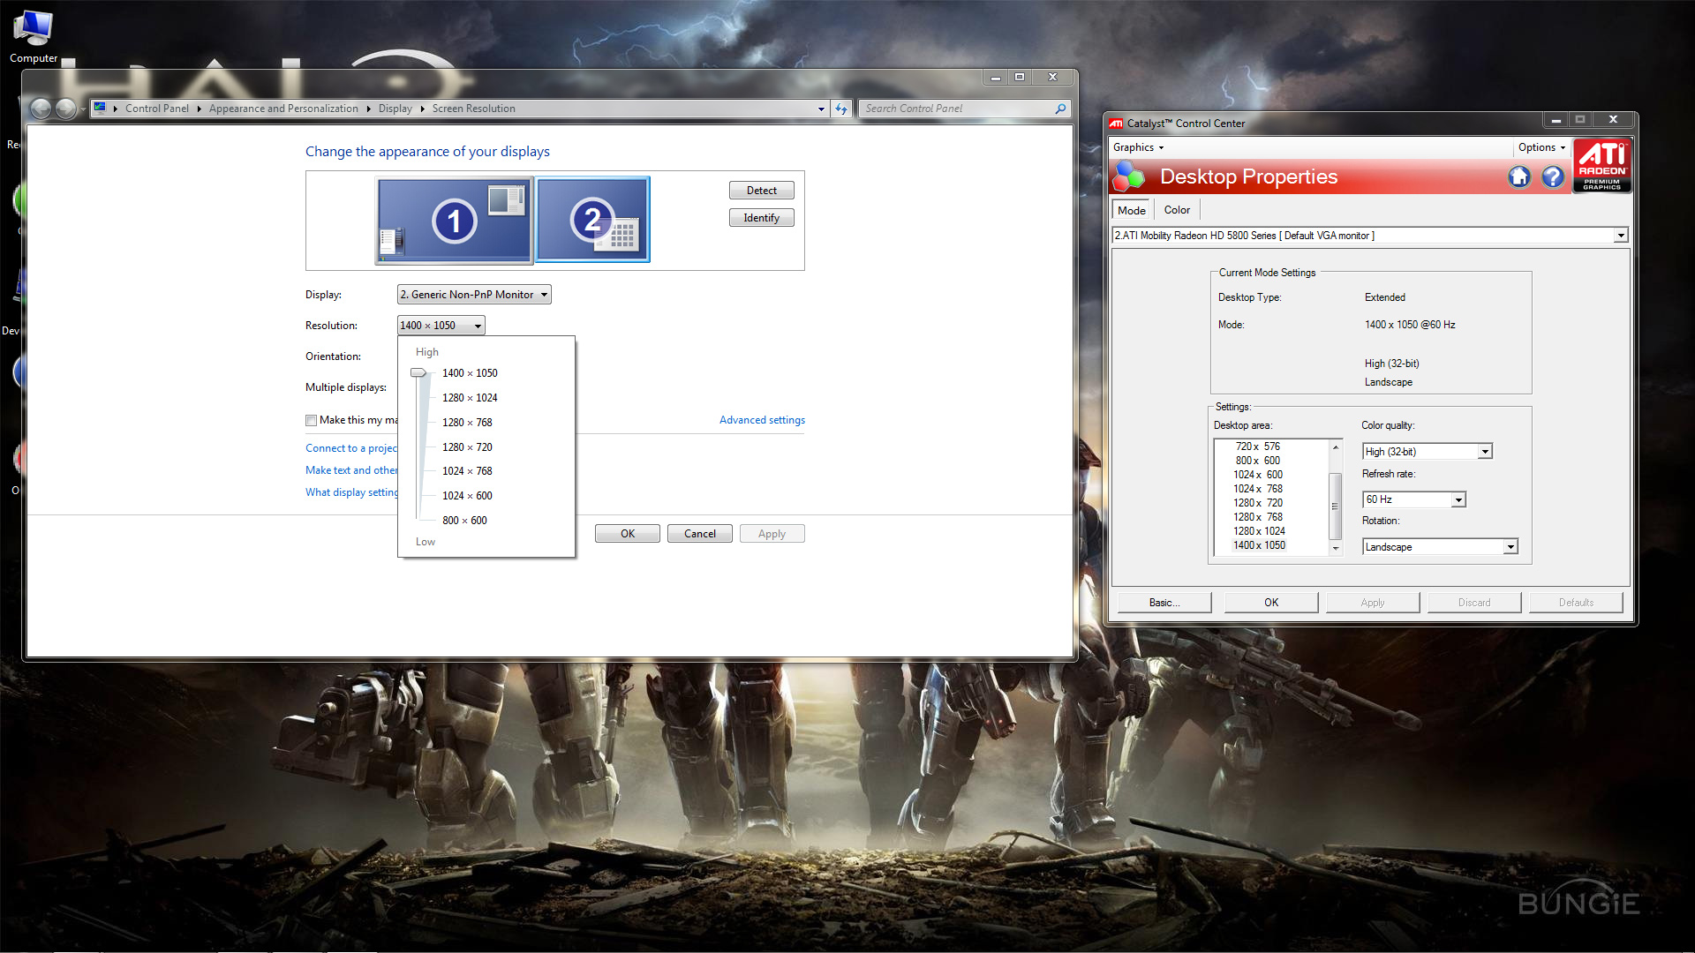
Task: Click the Basic... button in Catalyst
Action: click(1164, 603)
